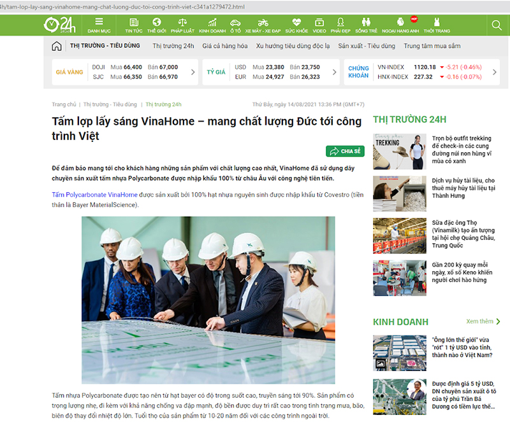Expand the Chứng Khoán stock arrow

tap(495, 72)
